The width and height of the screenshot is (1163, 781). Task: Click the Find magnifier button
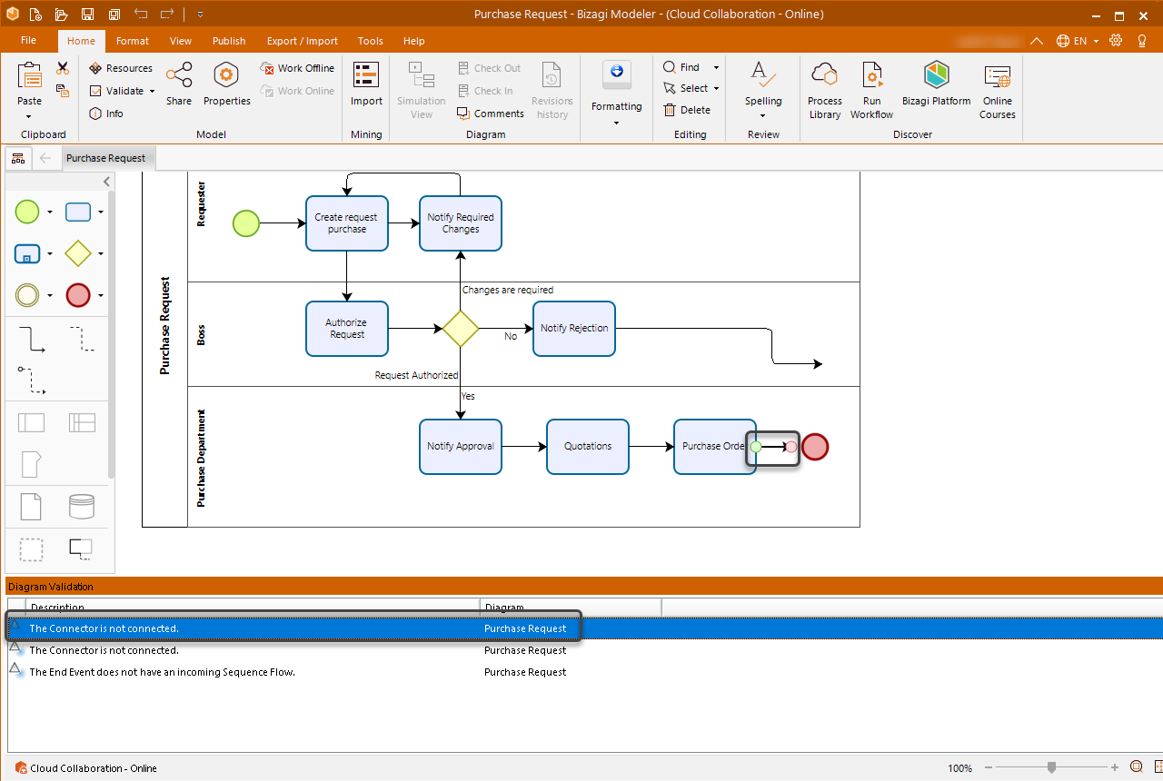681,67
